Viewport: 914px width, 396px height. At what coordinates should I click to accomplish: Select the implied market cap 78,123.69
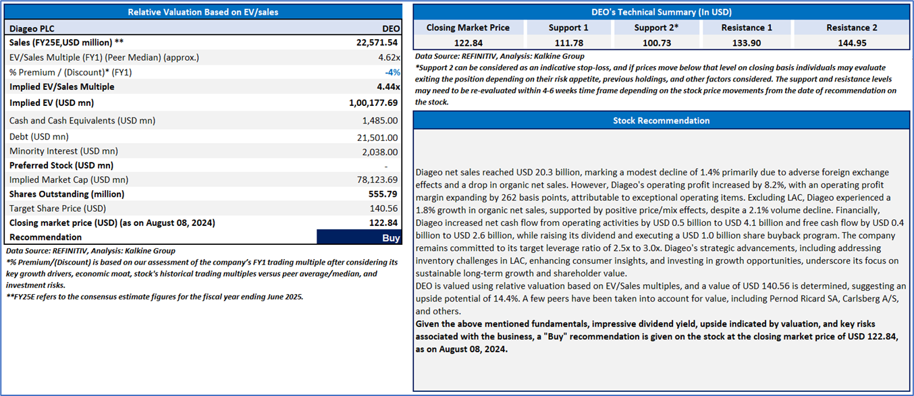coord(378,180)
